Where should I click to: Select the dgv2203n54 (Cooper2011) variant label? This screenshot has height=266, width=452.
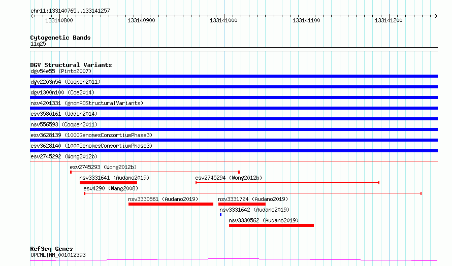pyautogui.click(x=66, y=82)
